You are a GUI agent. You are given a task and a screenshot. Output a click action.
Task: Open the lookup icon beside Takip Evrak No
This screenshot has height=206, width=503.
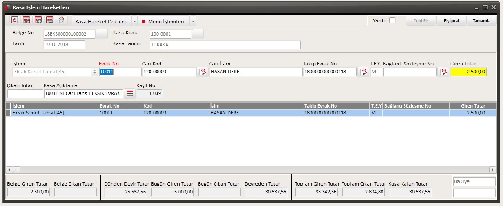(x=363, y=72)
